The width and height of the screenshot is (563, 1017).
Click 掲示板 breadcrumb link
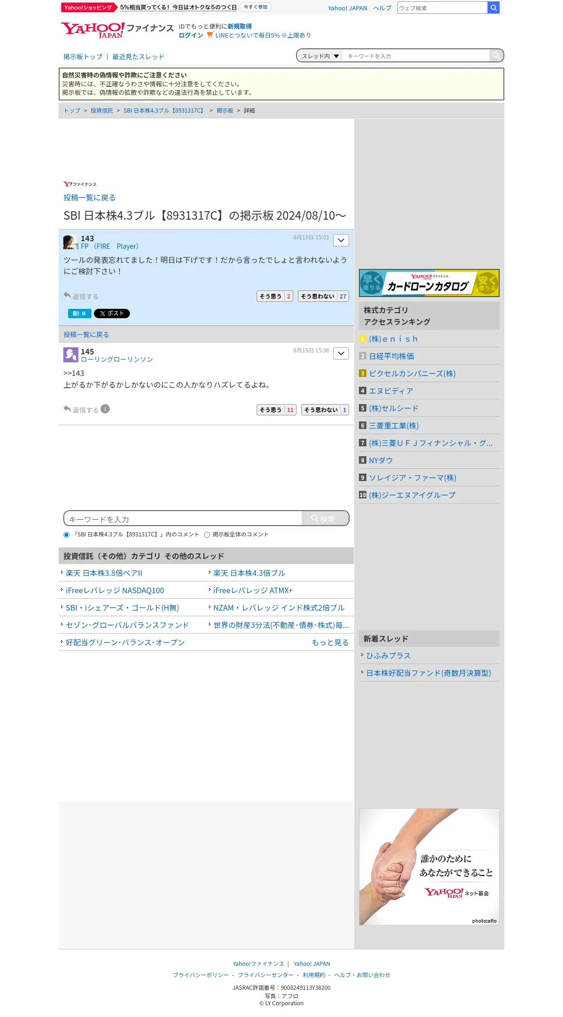225,110
